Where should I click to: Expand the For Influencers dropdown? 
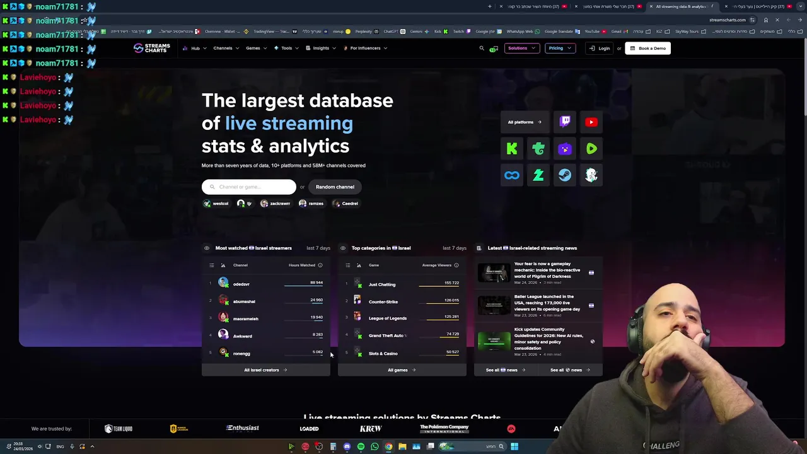pos(366,48)
